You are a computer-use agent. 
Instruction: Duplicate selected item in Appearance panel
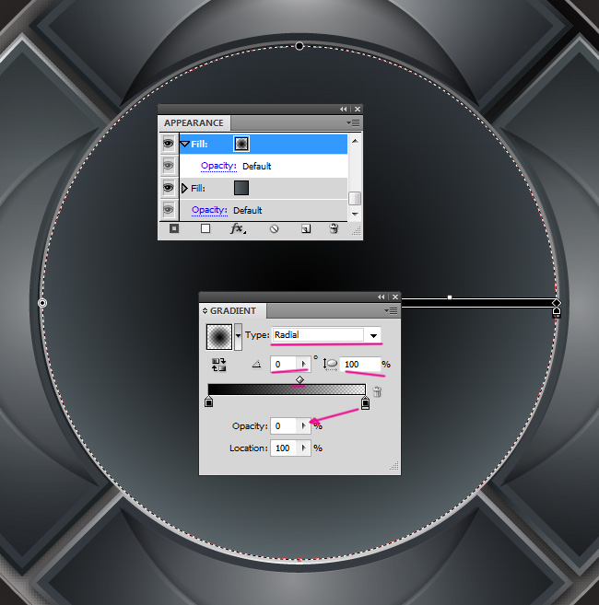(306, 229)
